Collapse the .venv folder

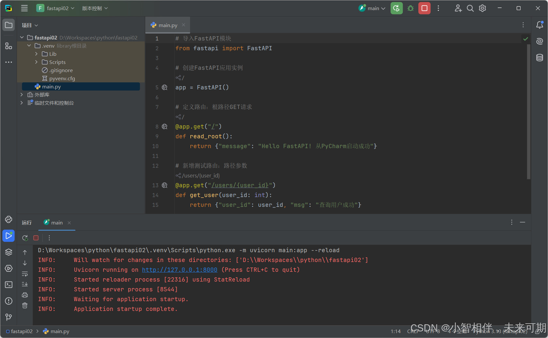point(29,46)
